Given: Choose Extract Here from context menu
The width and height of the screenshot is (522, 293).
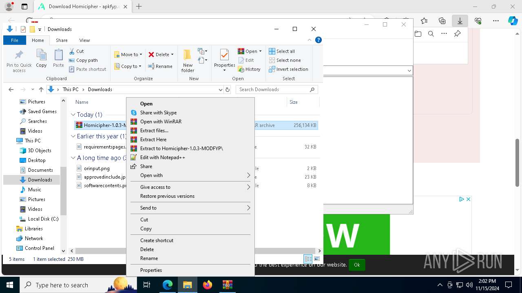Looking at the screenshot, I should click(x=190, y=140).
